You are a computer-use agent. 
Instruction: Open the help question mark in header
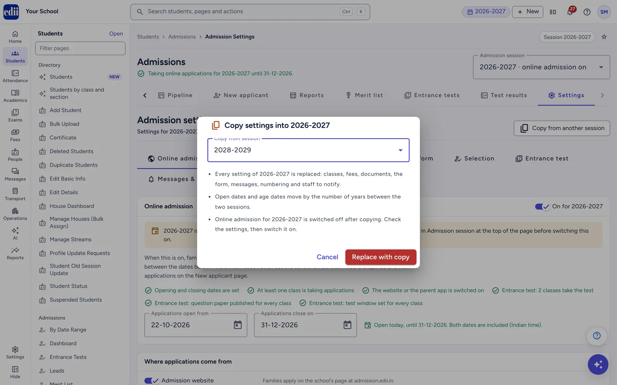587,12
